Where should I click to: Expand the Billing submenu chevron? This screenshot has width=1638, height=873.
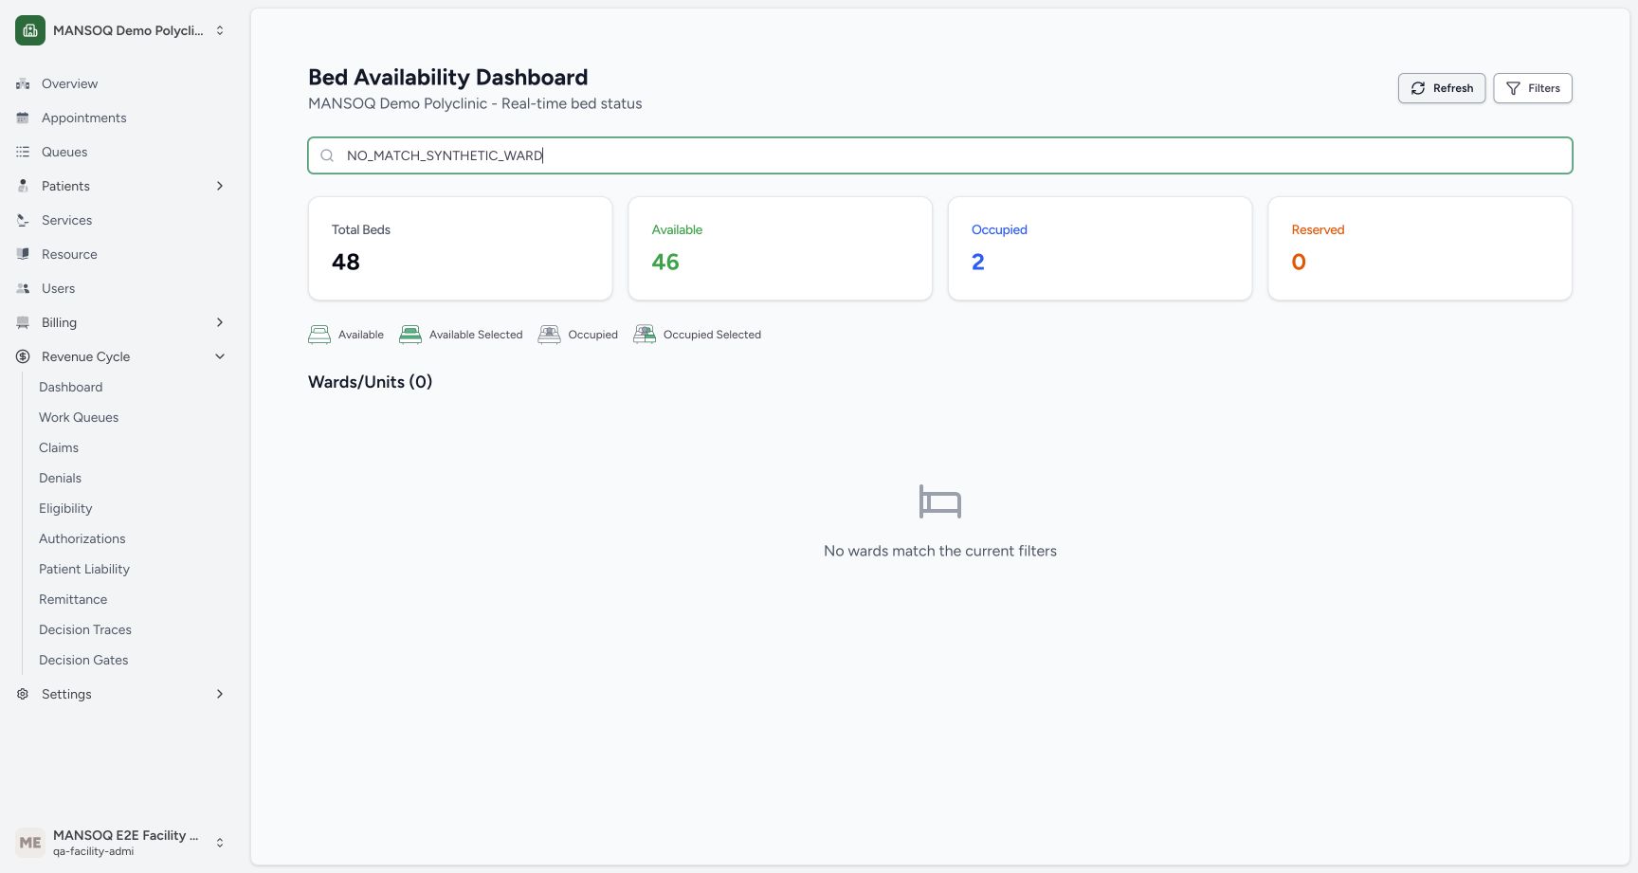(220, 322)
